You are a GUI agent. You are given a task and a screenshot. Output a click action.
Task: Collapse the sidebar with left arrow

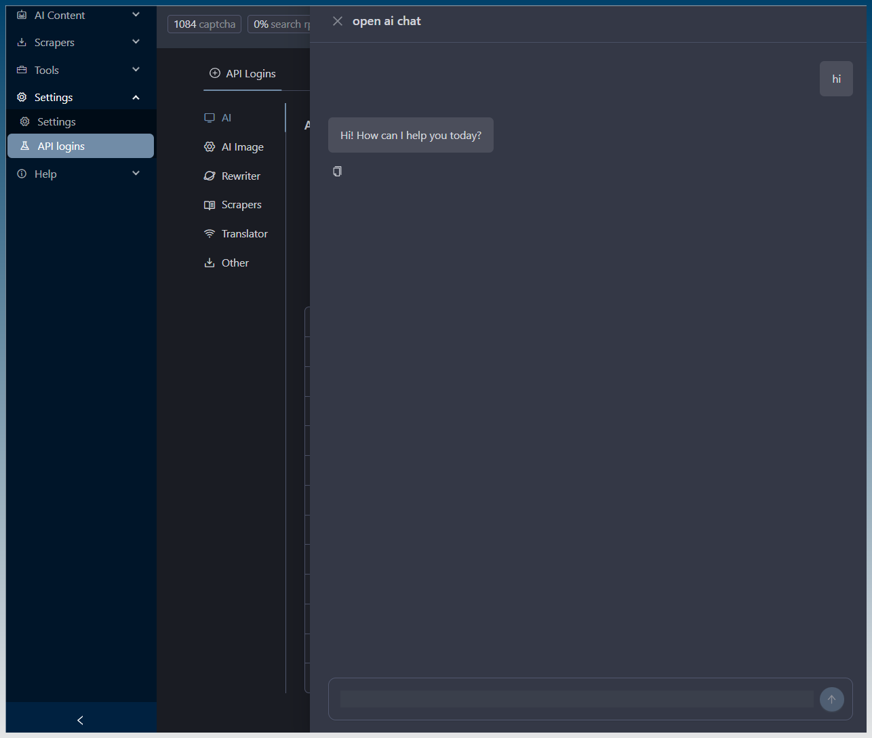point(81,720)
